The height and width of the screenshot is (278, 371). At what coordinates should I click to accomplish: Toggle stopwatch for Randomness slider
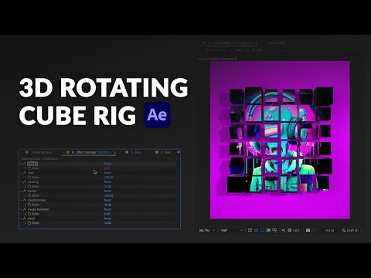(x=29, y=205)
